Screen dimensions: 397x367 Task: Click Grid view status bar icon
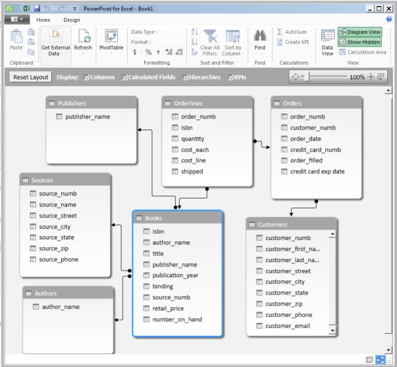(x=370, y=360)
